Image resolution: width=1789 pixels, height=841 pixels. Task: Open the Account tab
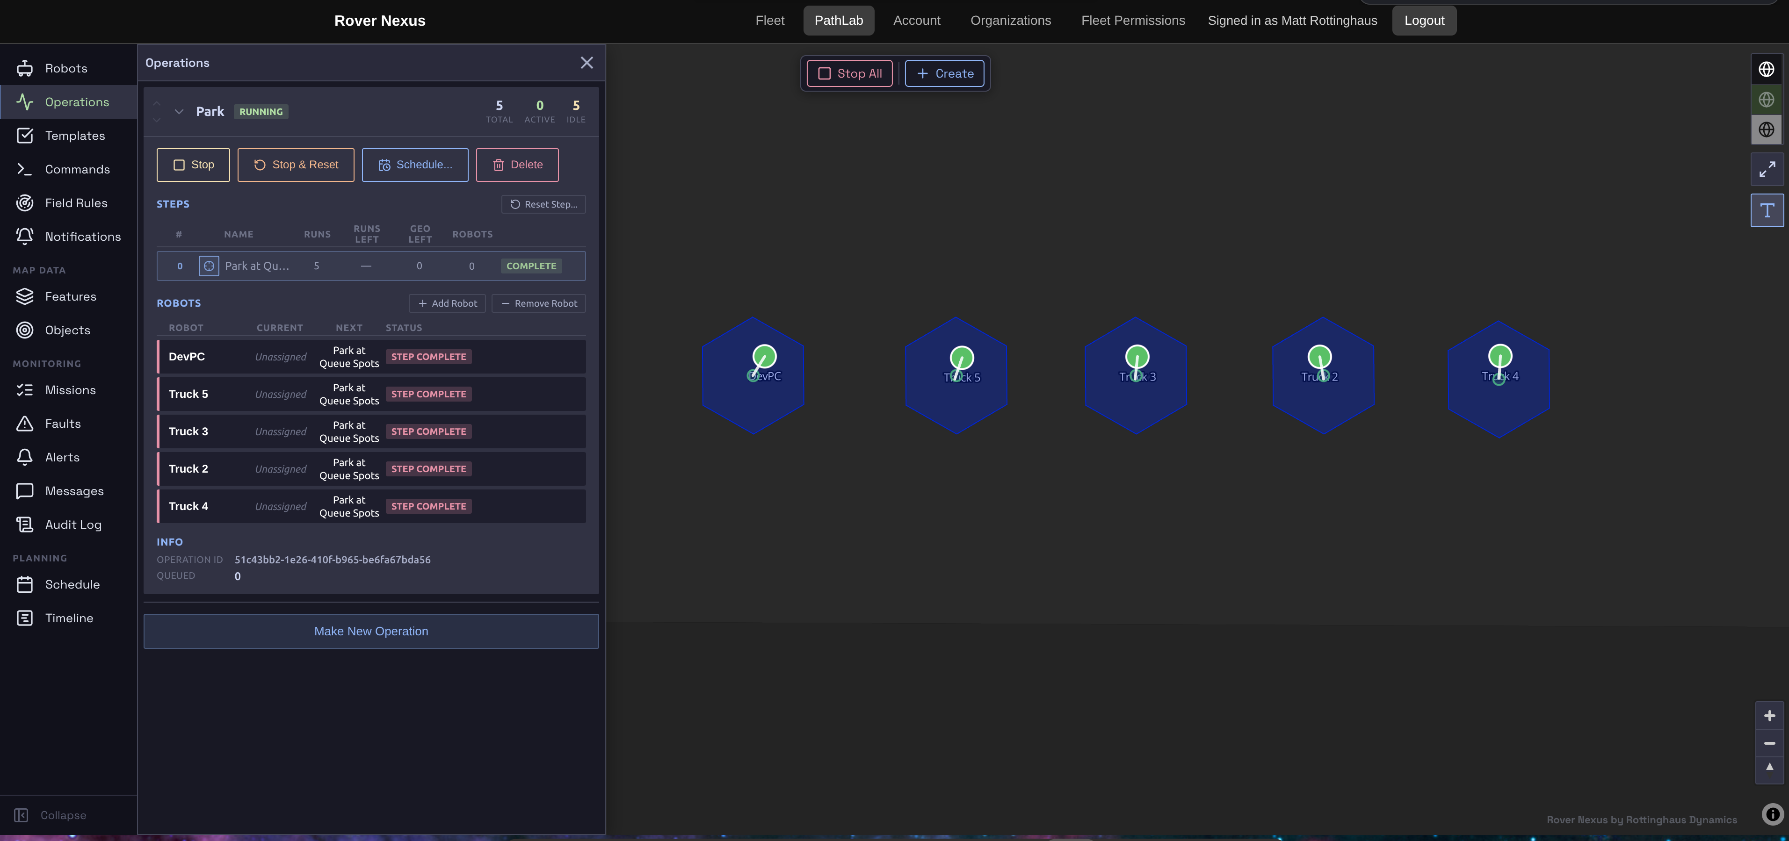pyautogui.click(x=917, y=21)
